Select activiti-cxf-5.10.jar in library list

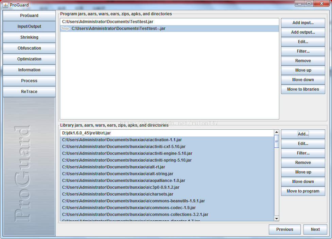tap(167, 147)
